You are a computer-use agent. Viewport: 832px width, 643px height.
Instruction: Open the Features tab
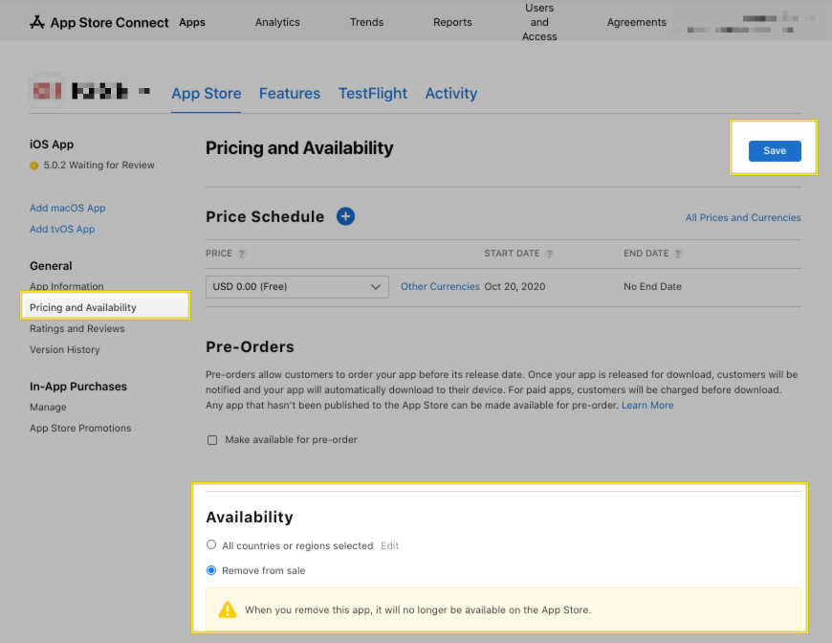point(290,94)
